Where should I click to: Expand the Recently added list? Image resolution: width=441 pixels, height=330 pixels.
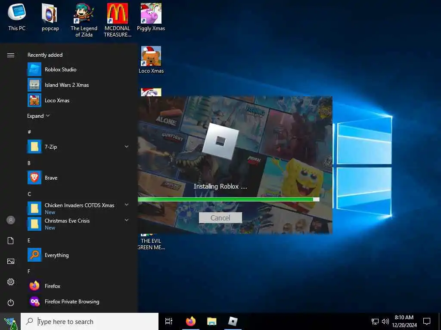(x=38, y=116)
